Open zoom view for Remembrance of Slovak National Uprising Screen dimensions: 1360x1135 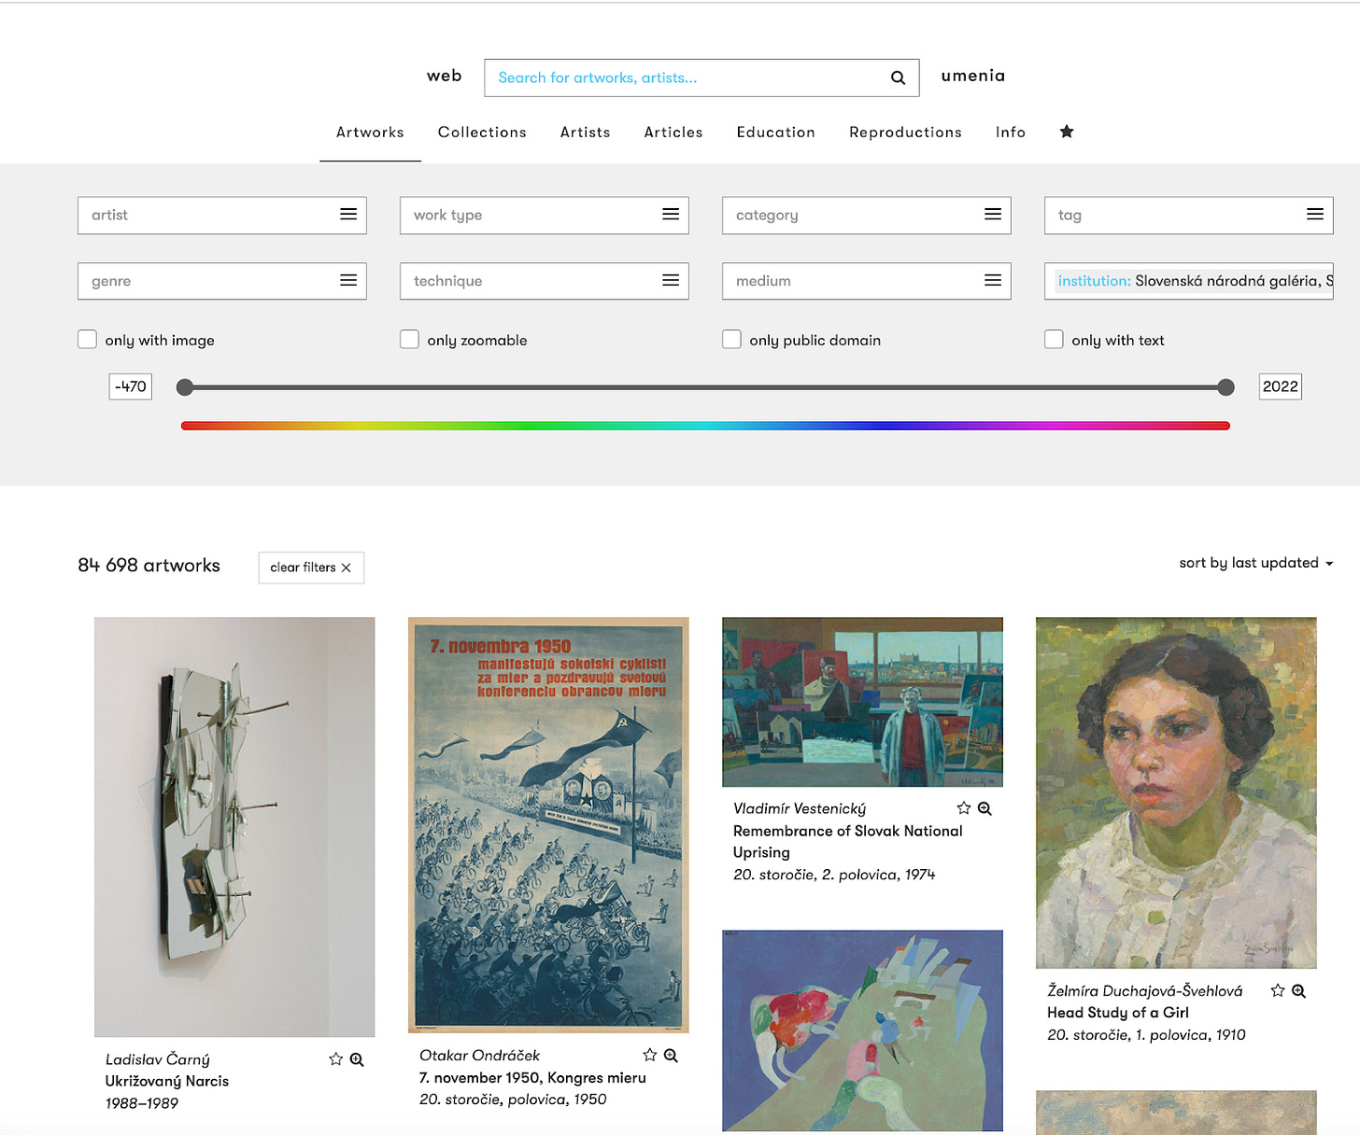click(985, 808)
